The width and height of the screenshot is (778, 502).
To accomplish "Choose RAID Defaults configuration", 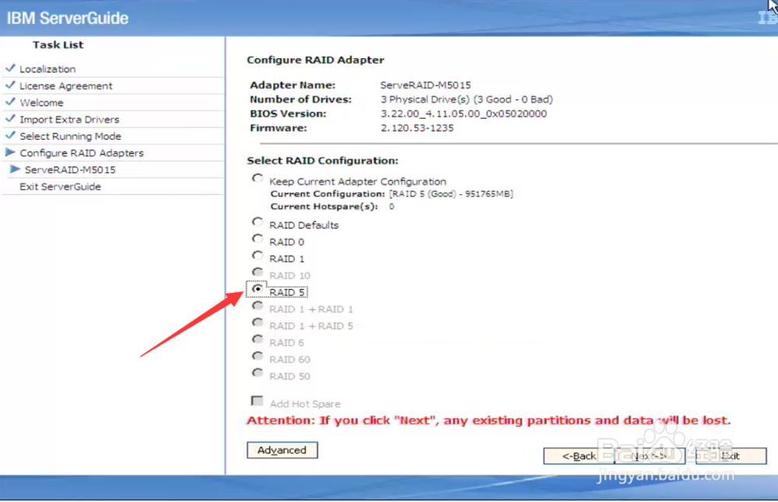I will tap(257, 222).
